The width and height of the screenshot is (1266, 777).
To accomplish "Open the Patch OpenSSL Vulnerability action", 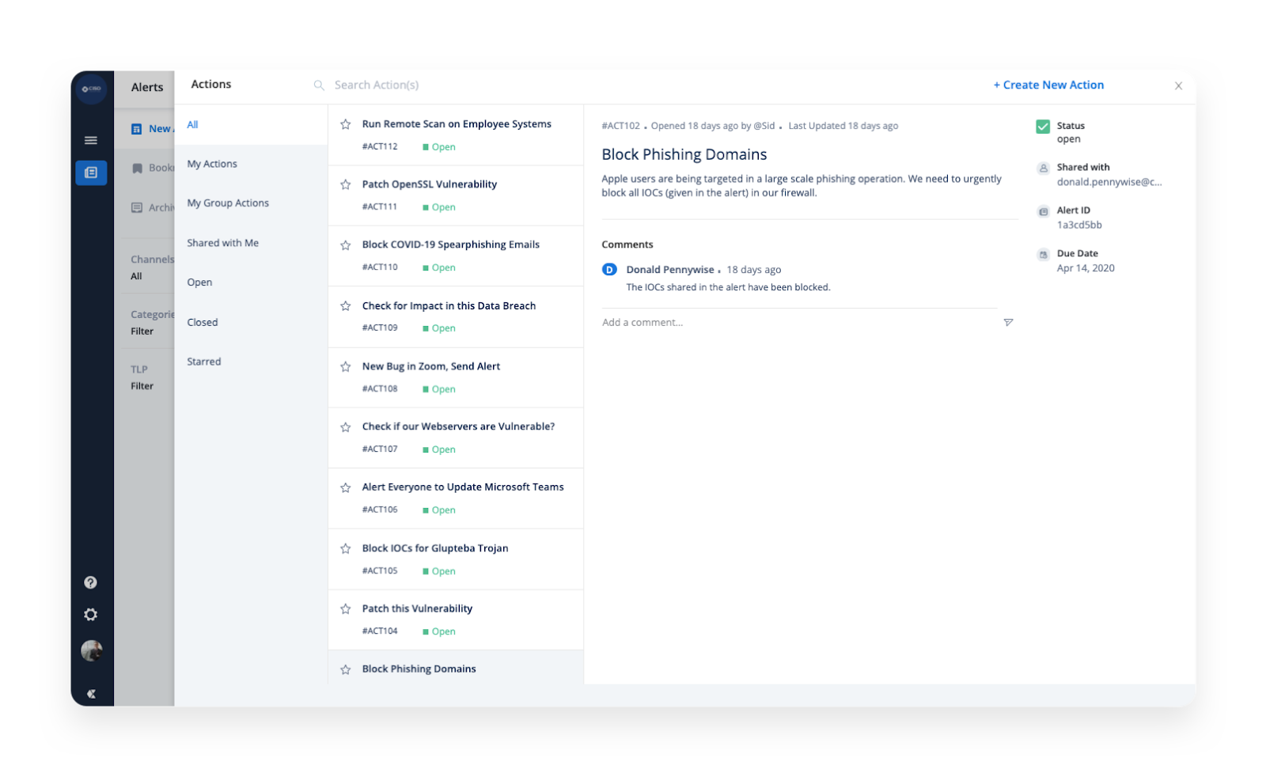I will pyautogui.click(x=430, y=184).
